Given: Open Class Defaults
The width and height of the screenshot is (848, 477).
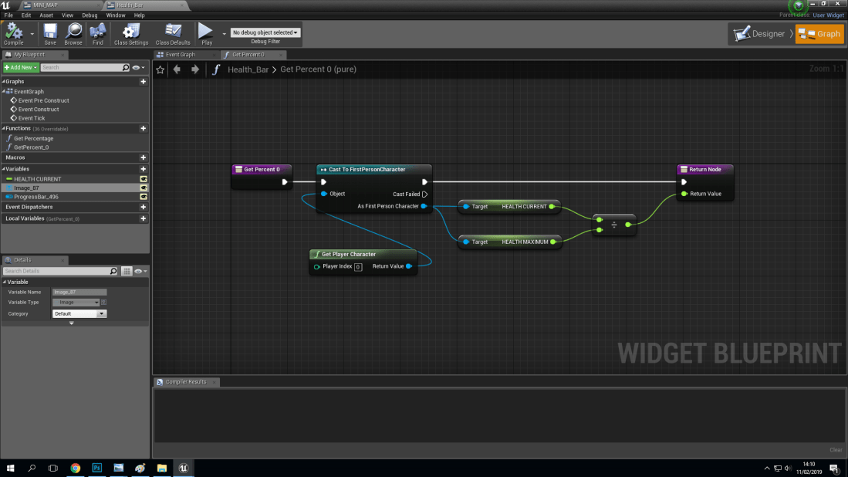Looking at the screenshot, I should [x=171, y=33].
